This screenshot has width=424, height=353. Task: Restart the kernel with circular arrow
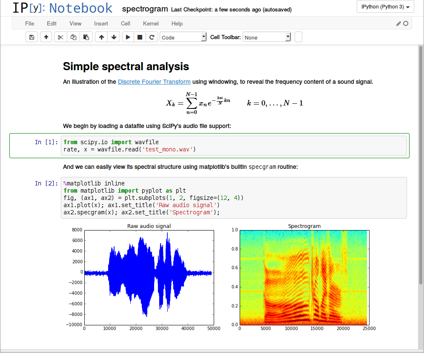click(x=152, y=37)
